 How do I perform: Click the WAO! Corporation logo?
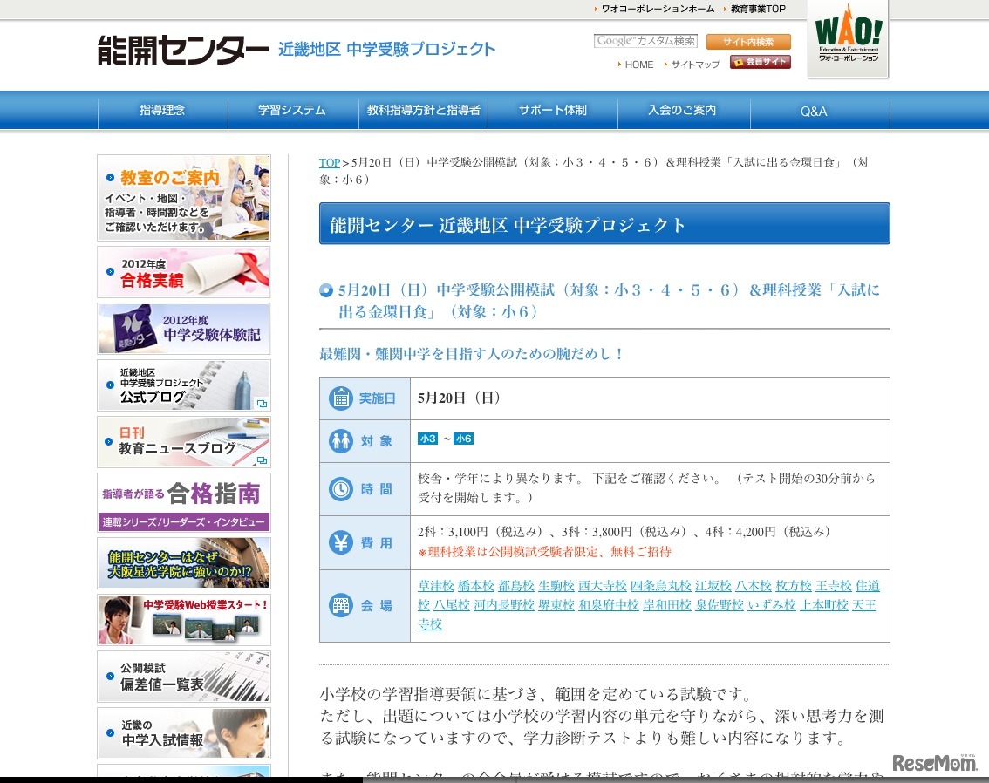point(848,38)
